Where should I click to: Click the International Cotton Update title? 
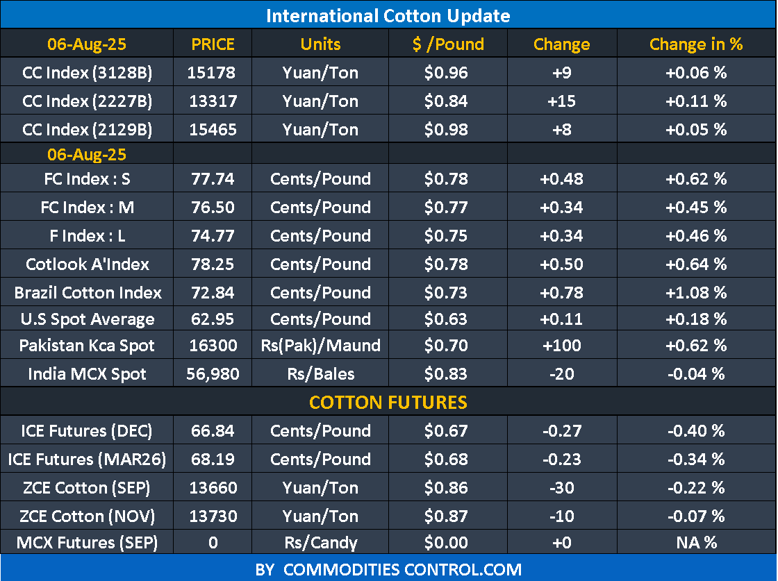point(388,15)
